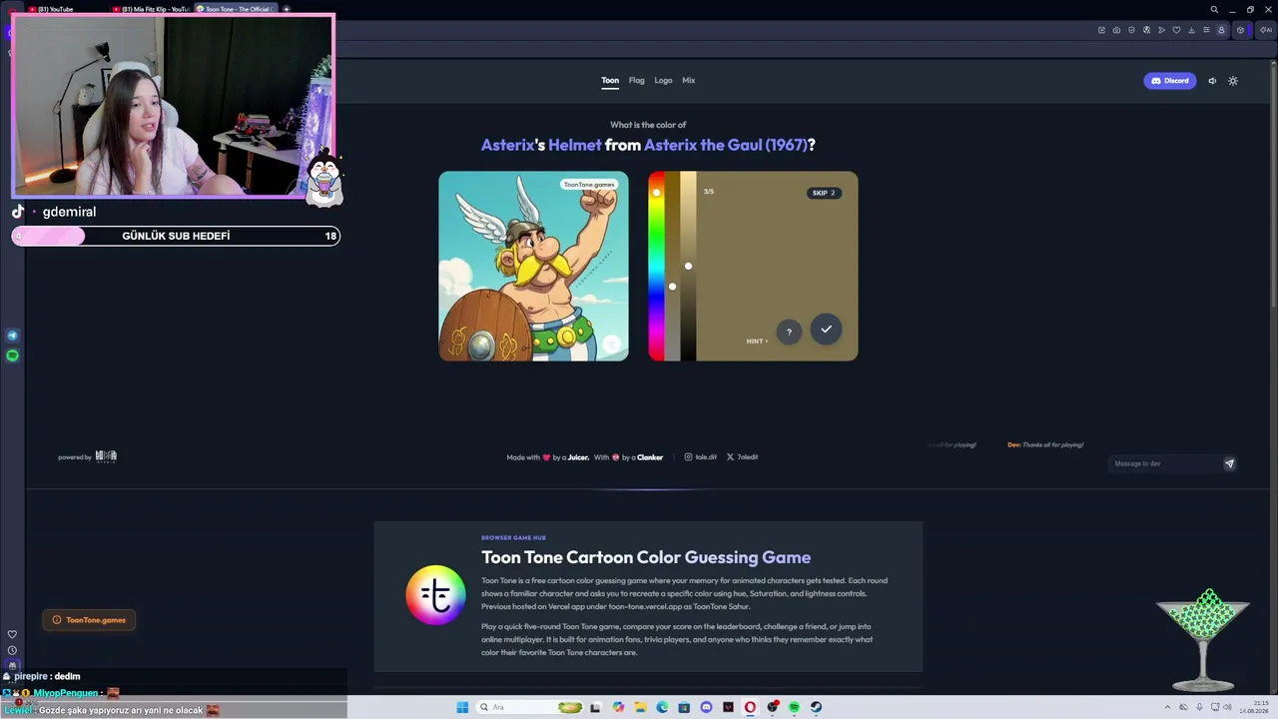Click the Clanker credit link
The height and width of the screenshot is (719, 1278).
tap(650, 457)
